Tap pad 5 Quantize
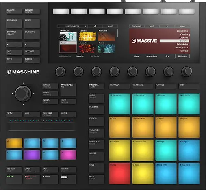This screenshot has height=190, width=206. click(x=119, y=150)
